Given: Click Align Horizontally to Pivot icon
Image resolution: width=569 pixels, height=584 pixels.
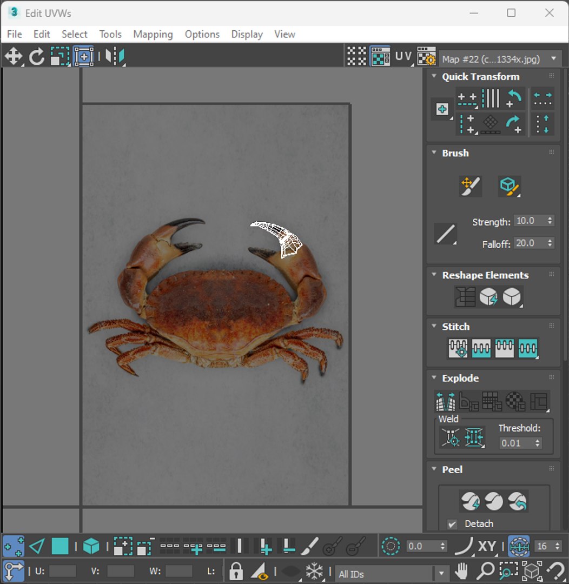Looking at the screenshot, I should click(467, 99).
